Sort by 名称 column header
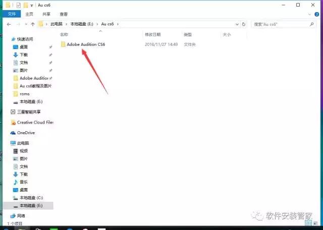Image resolution: width=323 pixels, height=230 pixels. (64, 35)
